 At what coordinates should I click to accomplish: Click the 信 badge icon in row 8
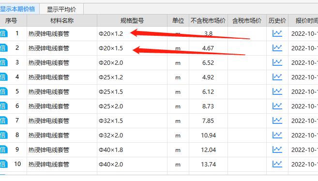pyautogui.click(x=4, y=135)
